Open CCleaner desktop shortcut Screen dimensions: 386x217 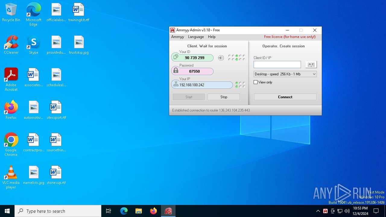(11, 45)
